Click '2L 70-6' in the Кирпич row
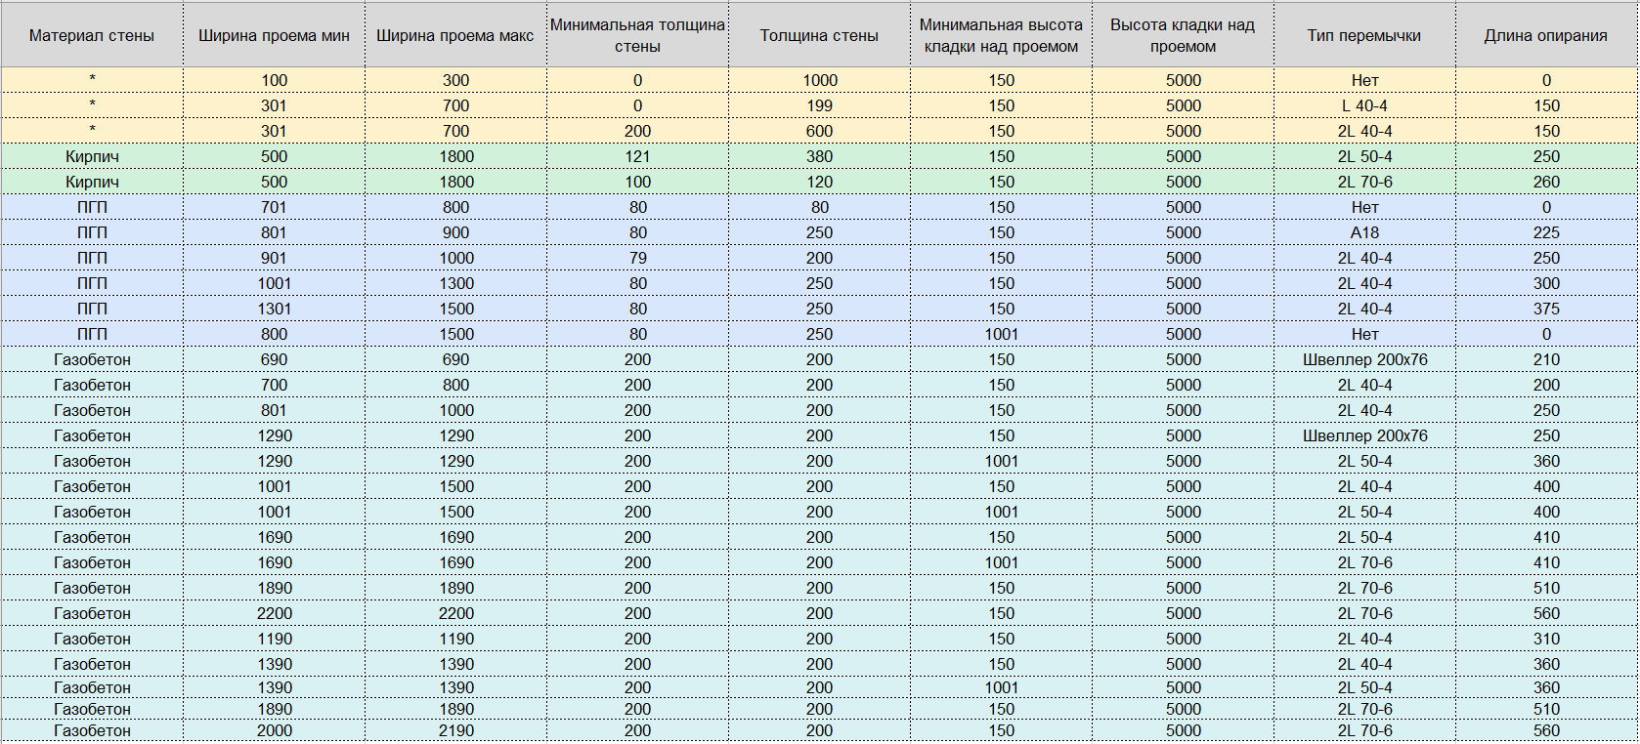This screenshot has width=1640, height=744. [1364, 182]
